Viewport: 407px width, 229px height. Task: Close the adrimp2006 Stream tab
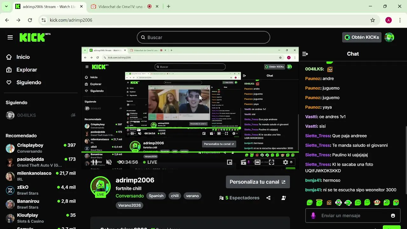[81, 6]
